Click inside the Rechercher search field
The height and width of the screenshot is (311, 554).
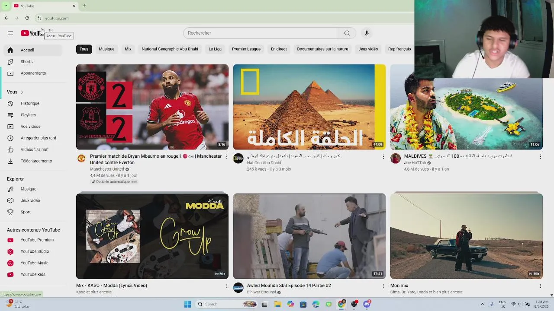tap(261, 33)
